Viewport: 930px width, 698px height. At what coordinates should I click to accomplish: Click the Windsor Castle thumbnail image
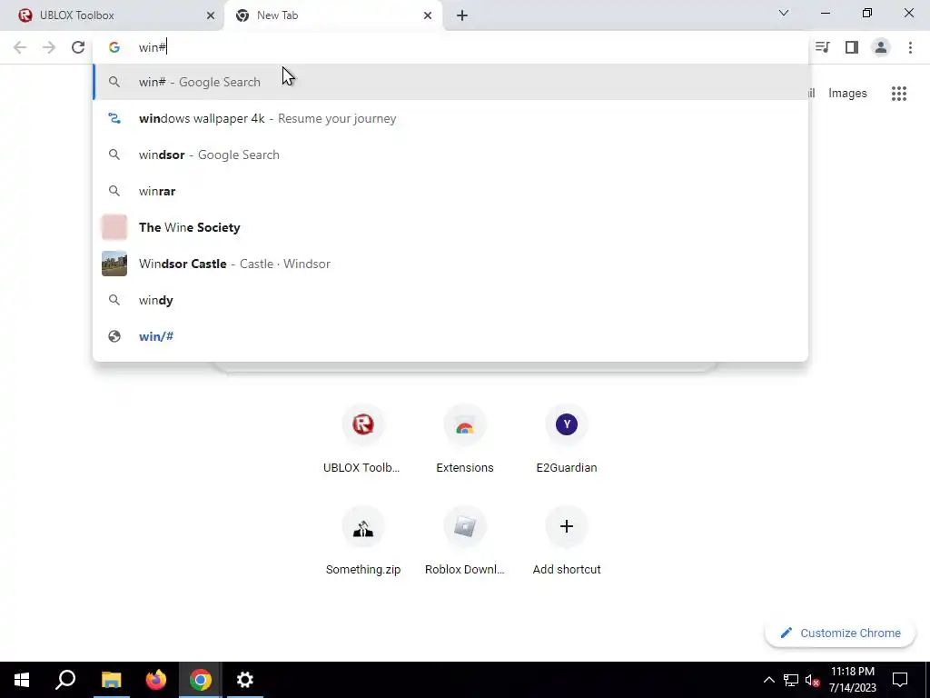click(114, 264)
